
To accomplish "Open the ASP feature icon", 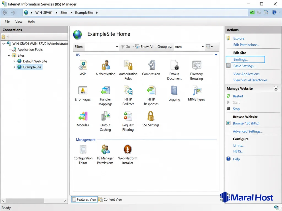I will 83,68.
